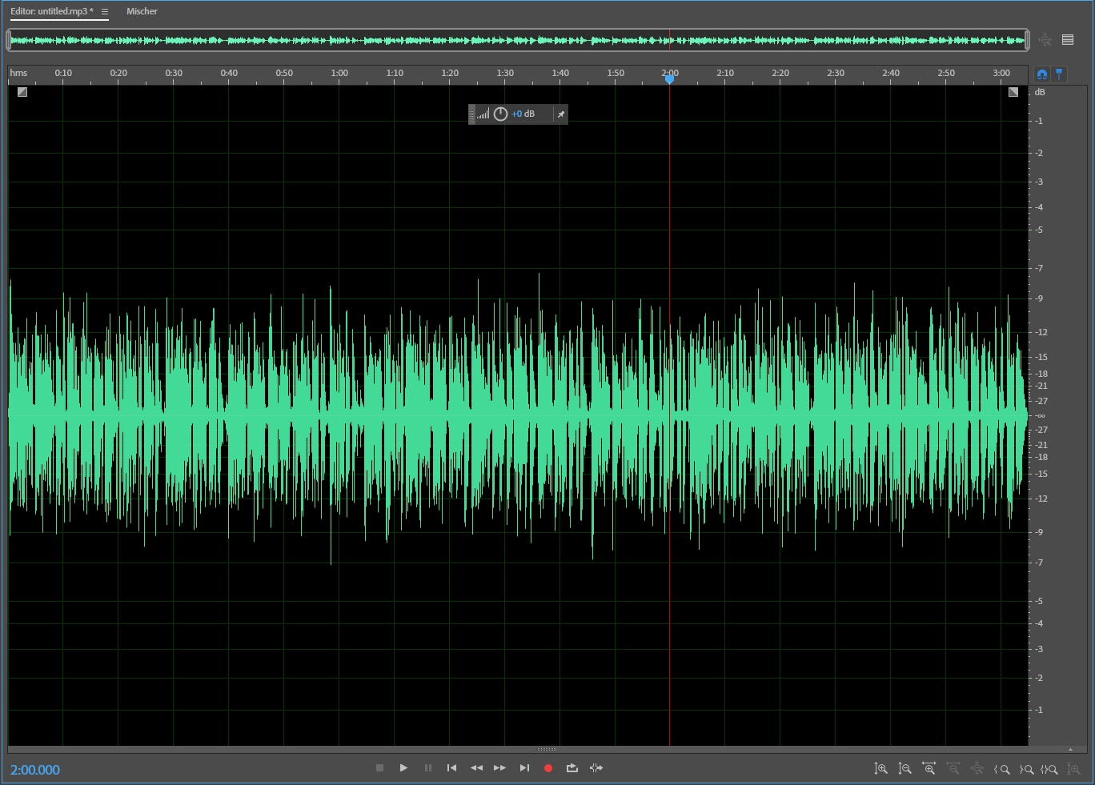Switch to the Mischer tab
The image size is (1095, 785).
pyautogui.click(x=142, y=11)
